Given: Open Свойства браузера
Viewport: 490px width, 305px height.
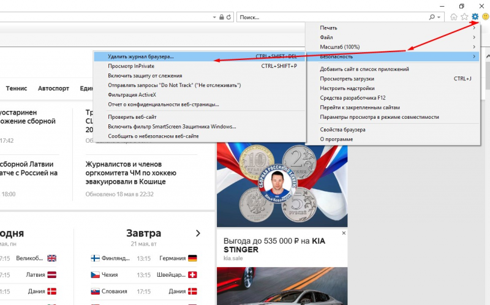Looking at the screenshot, I should coord(392,130).
